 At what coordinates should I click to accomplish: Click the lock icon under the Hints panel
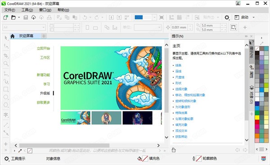click(x=174, y=150)
